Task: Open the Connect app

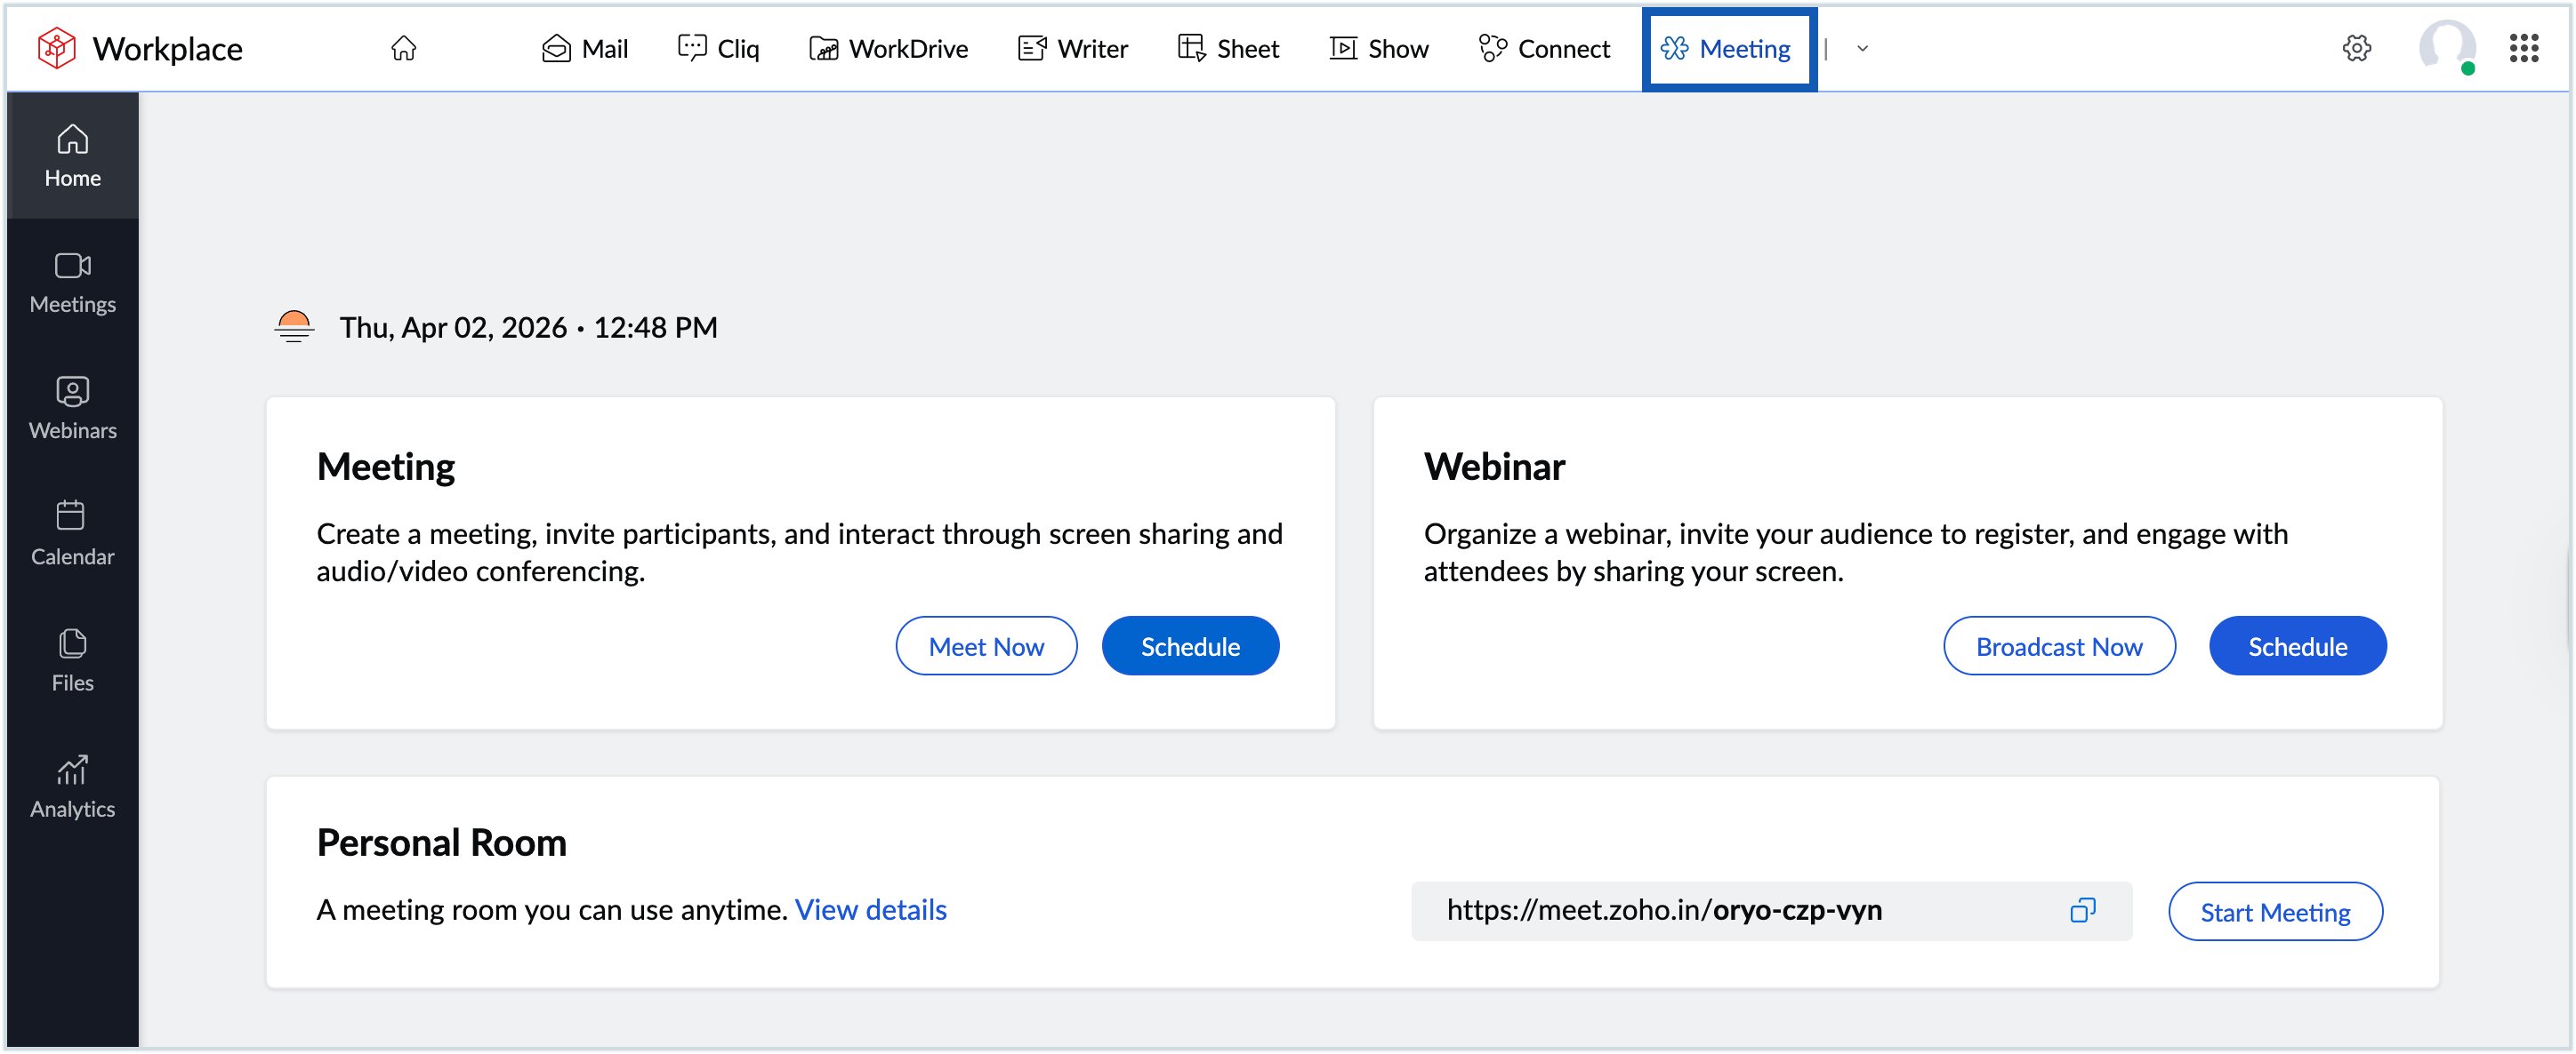Action: coord(1544,48)
